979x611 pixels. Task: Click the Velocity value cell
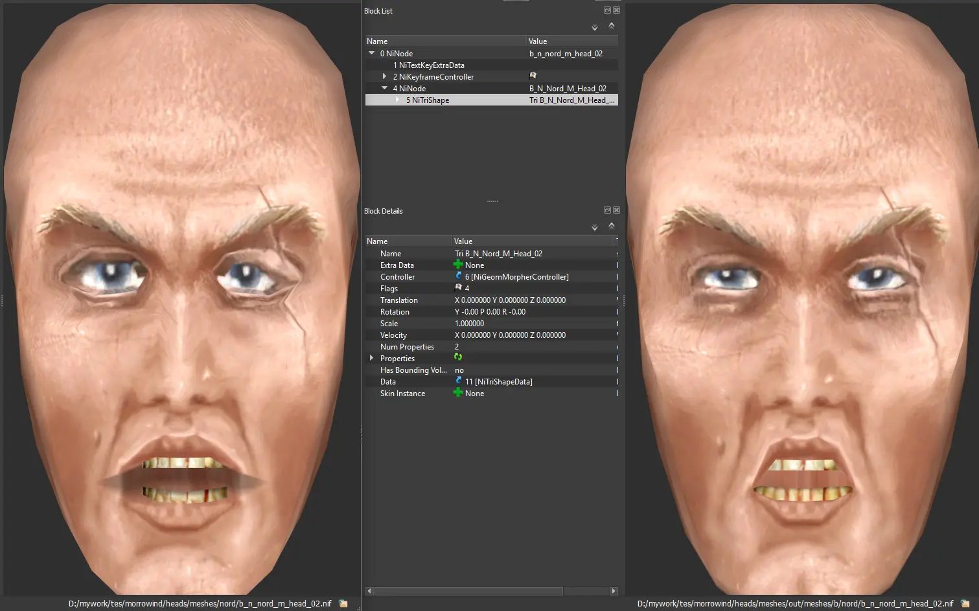click(x=510, y=335)
